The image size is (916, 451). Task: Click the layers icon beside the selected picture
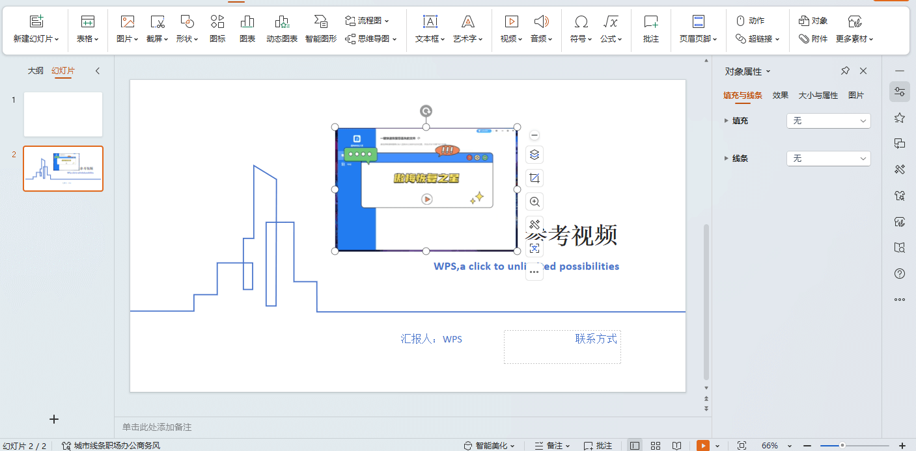coord(534,154)
